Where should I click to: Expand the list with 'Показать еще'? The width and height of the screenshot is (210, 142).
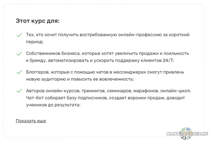[31, 121]
